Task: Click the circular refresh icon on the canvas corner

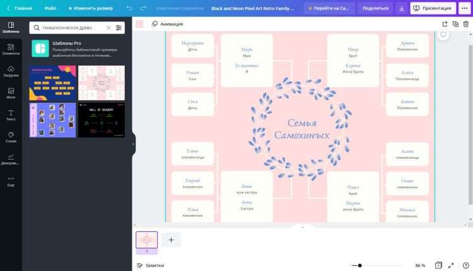Action: tap(443, 34)
